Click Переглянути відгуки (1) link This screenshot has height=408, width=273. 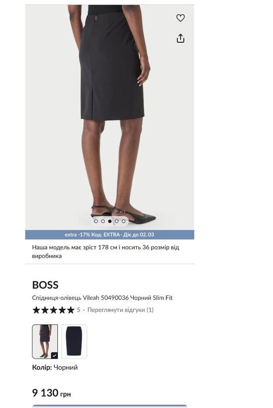(120, 310)
